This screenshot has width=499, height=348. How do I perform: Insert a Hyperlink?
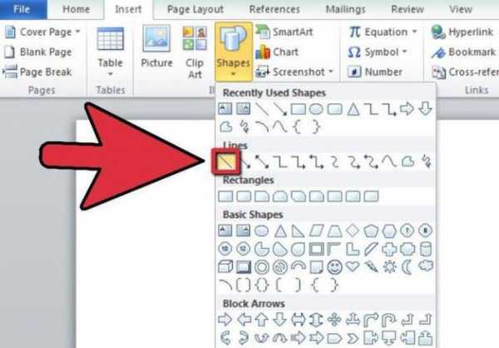[x=462, y=32]
